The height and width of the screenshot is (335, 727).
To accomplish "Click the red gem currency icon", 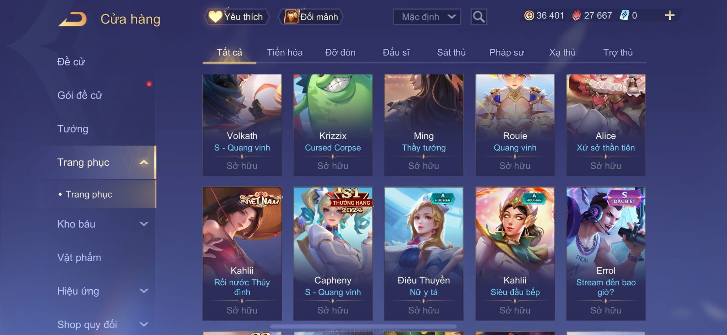I will (x=576, y=16).
